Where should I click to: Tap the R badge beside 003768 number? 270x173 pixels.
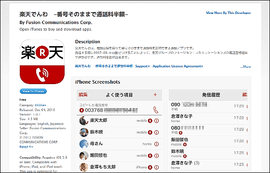click(x=81, y=110)
